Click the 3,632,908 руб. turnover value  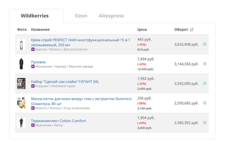click(186, 45)
